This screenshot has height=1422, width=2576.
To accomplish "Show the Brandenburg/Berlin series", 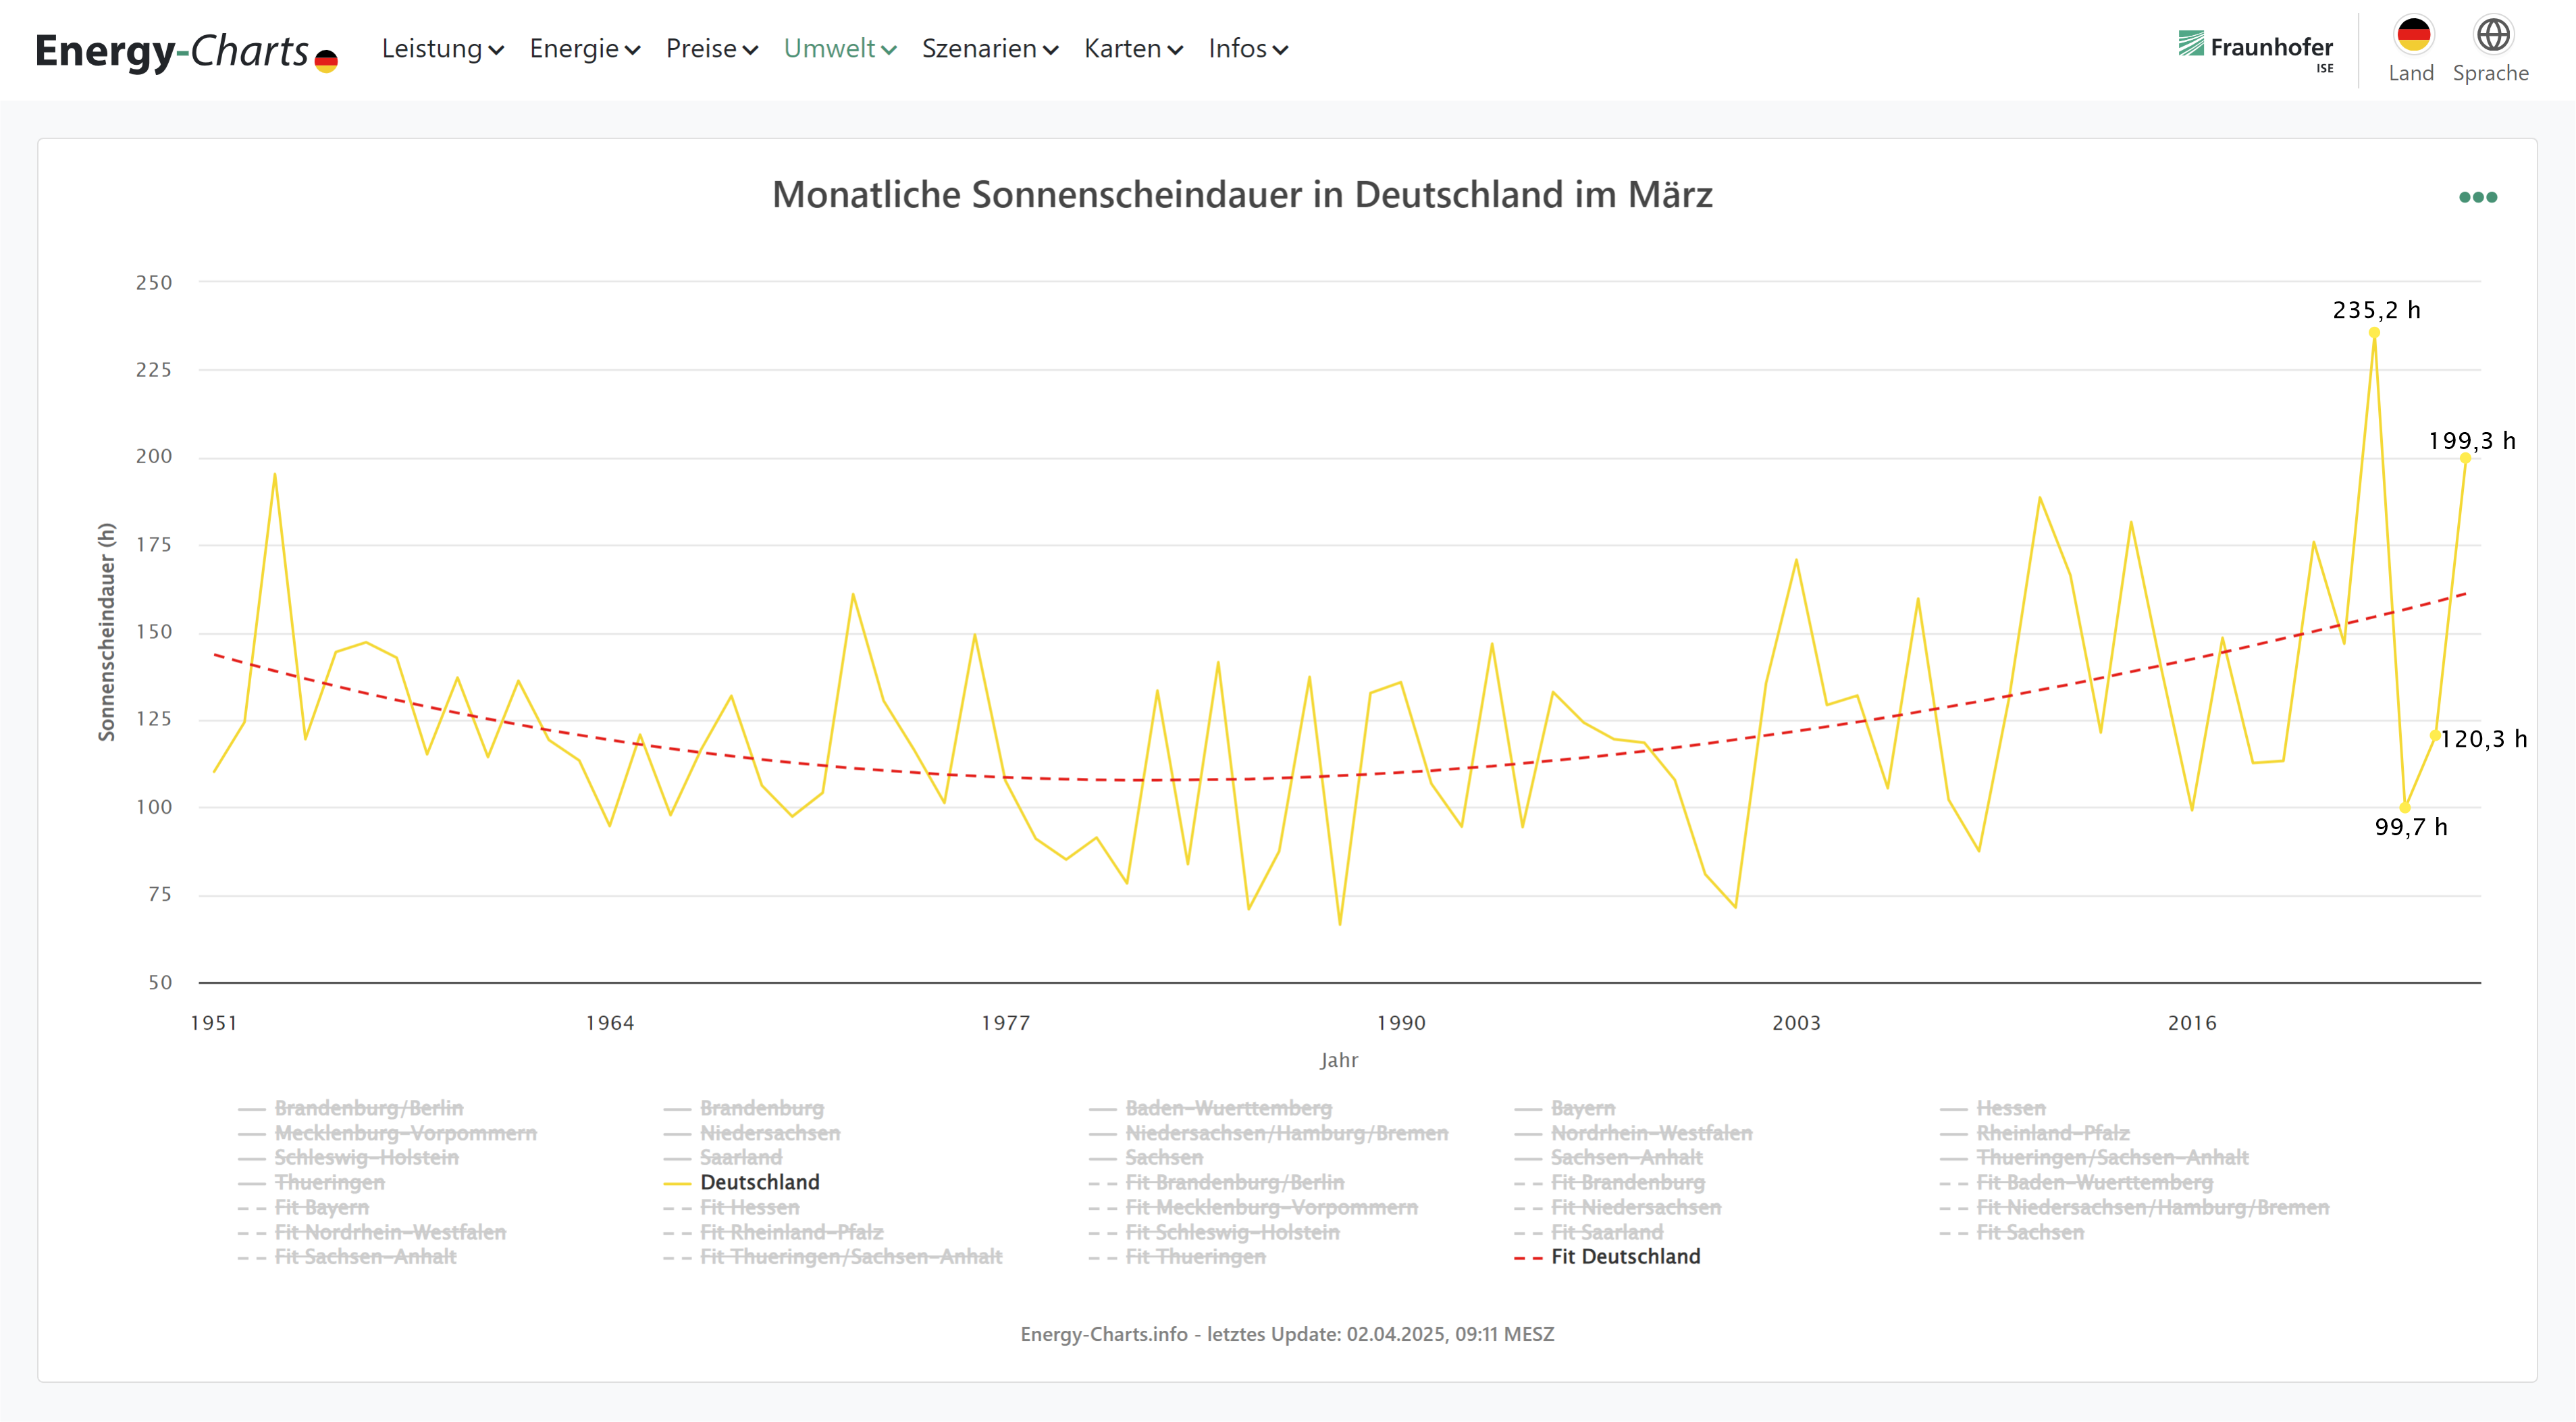I will pos(351,1108).
